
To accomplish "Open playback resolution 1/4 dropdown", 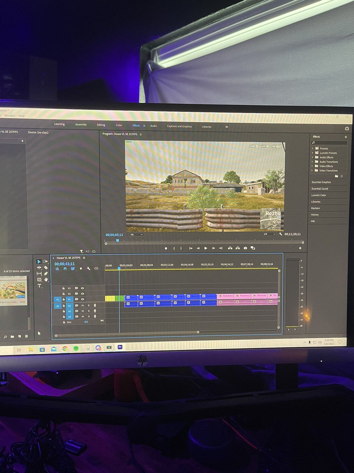I will click(x=269, y=234).
